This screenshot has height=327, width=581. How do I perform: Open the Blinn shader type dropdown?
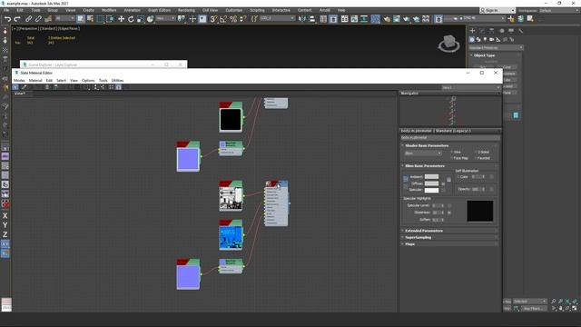(422, 154)
